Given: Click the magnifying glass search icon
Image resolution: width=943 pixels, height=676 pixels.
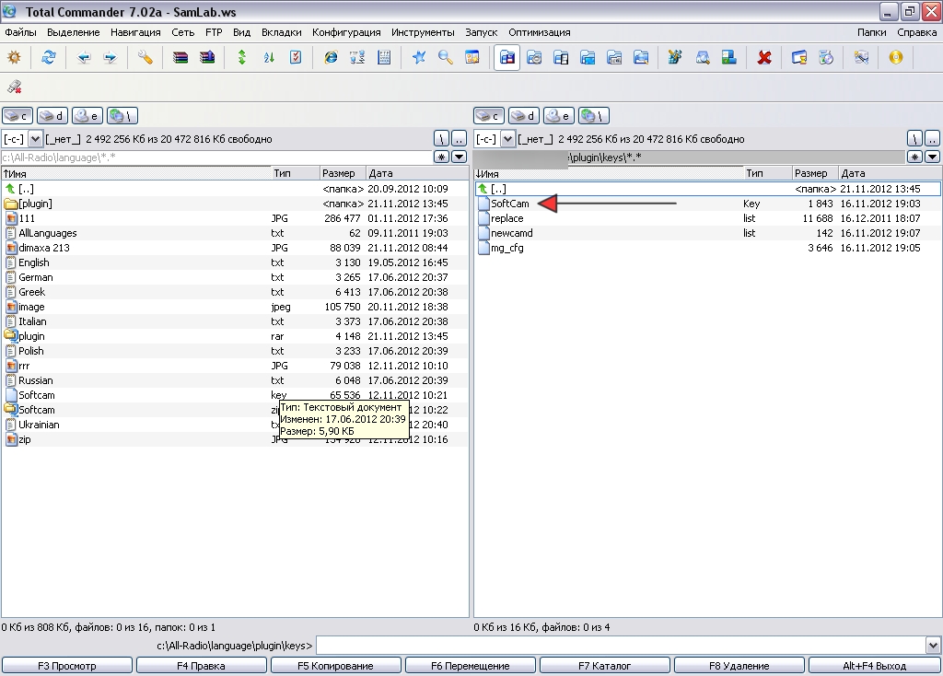Looking at the screenshot, I should click(445, 58).
